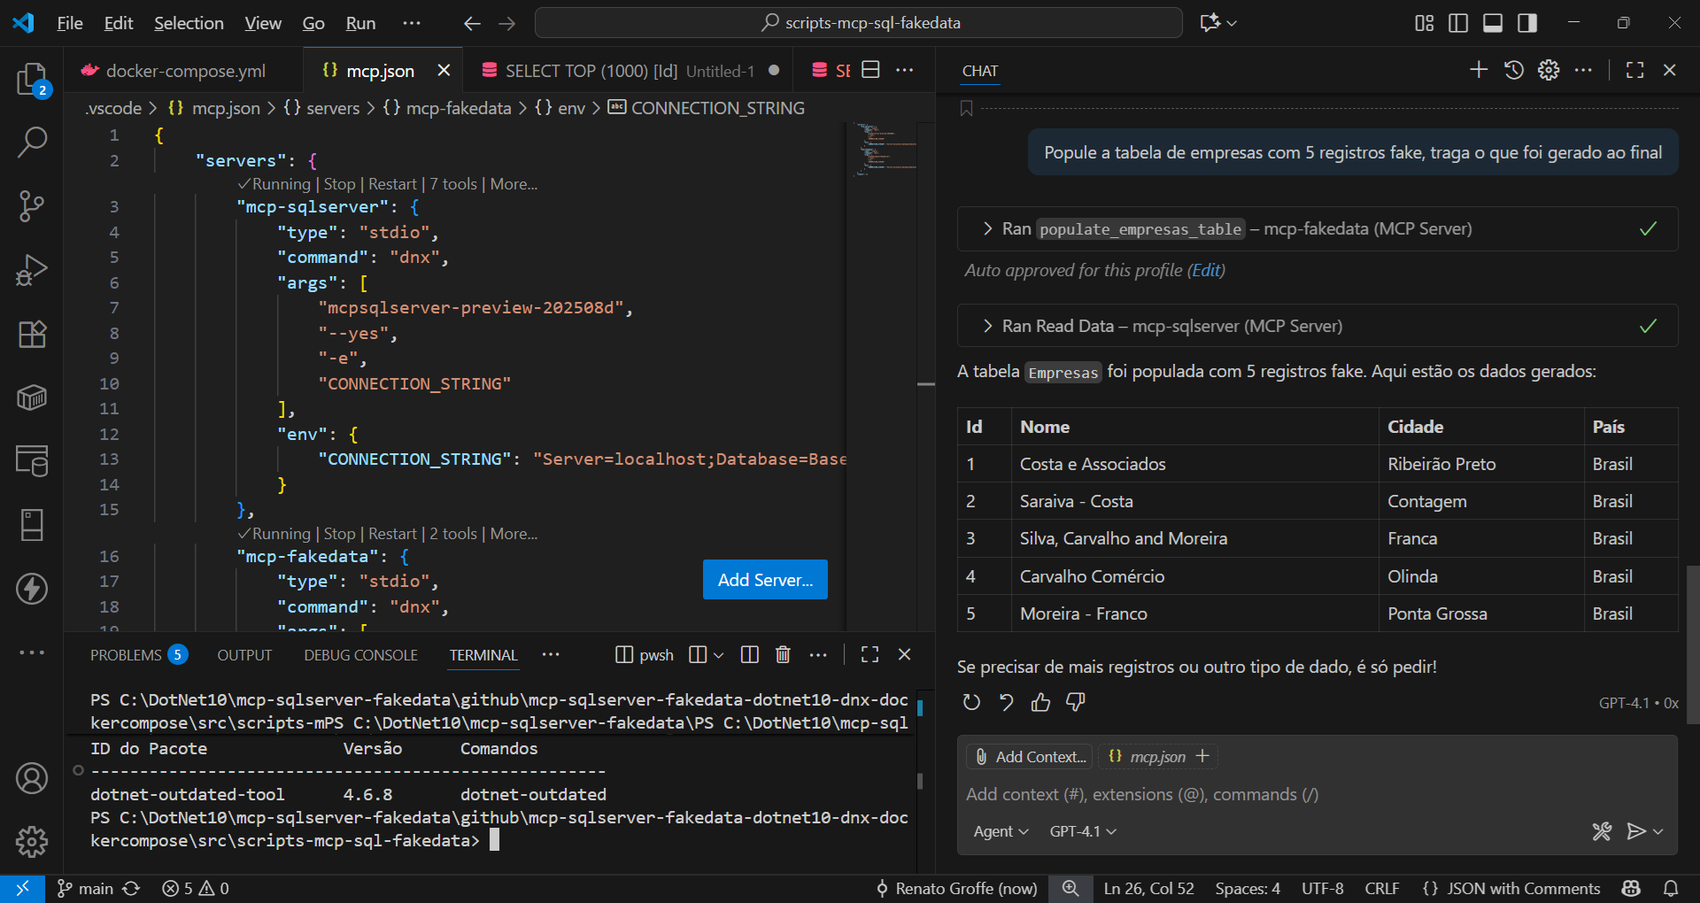This screenshot has width=1700, height=903.
Task: Click the Add Server button
Action: (765, 580)
